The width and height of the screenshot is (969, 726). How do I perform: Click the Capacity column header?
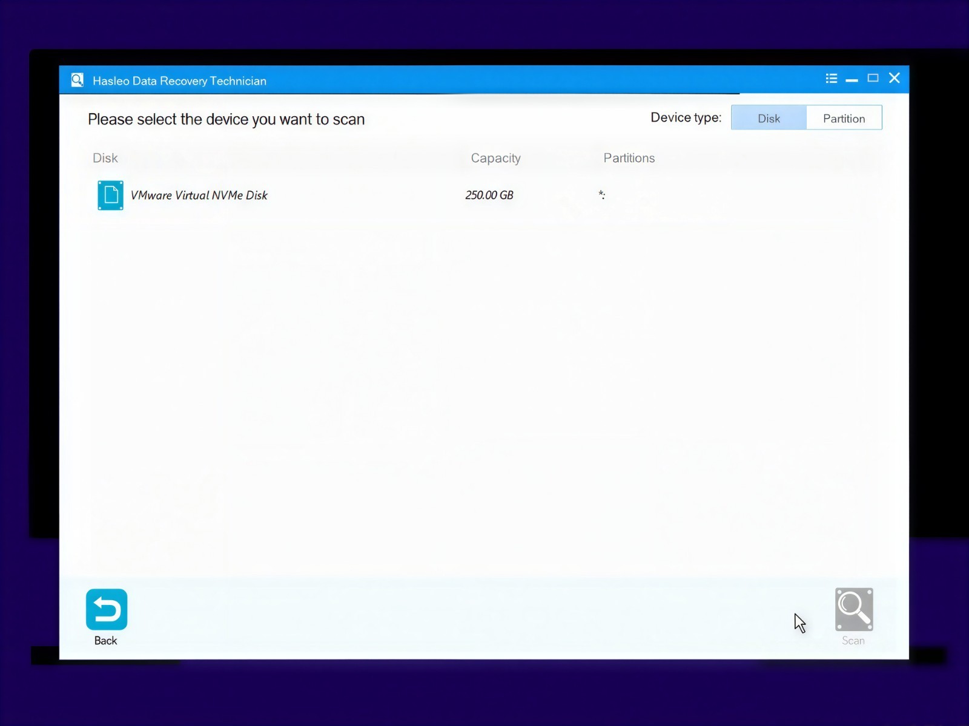(x=495, y=159)
